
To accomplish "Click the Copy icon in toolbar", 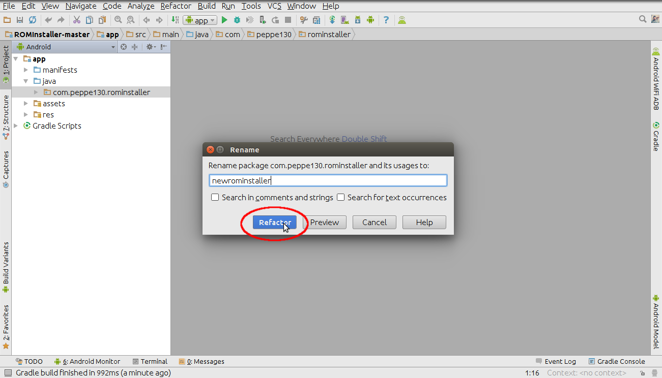I will (90, 20).
